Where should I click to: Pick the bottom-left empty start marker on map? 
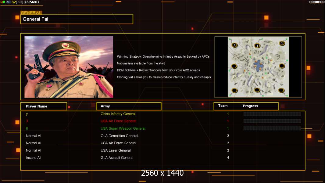click(234, 90)
